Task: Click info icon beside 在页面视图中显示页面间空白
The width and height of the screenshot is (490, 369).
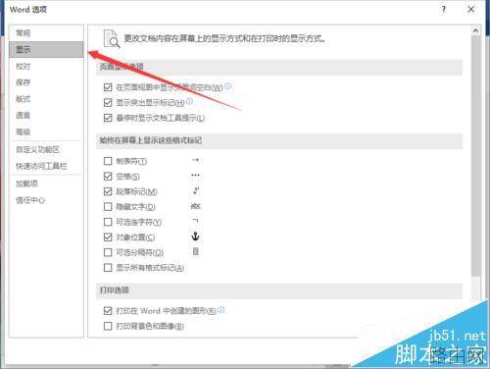Action: pyautogui.click(x=228, y=86)
